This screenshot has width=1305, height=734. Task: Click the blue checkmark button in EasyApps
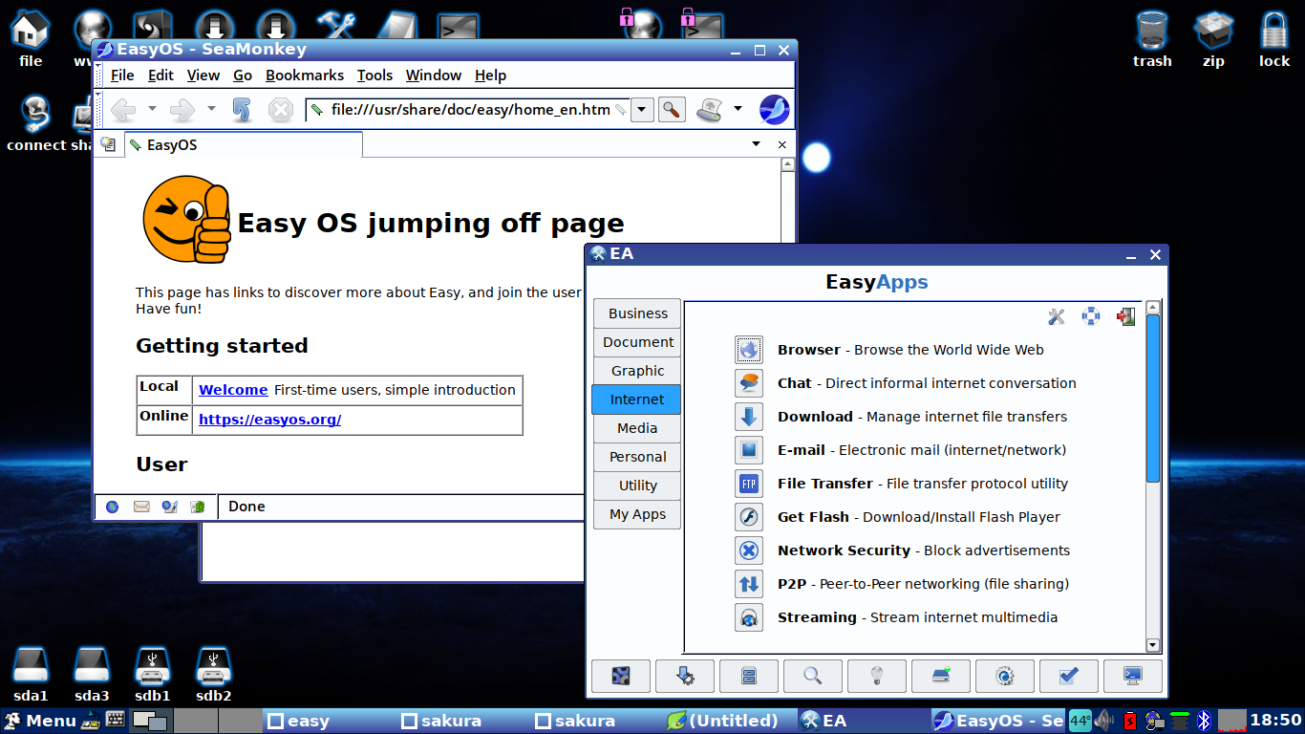[x=1069, y=676]
